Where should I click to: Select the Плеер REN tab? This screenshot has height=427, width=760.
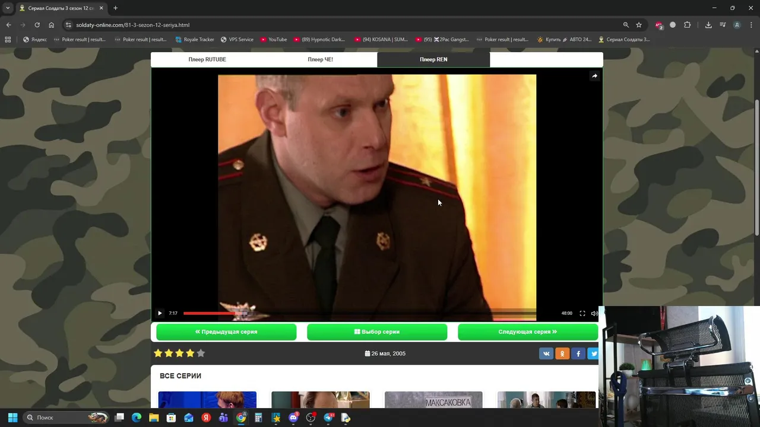[433, 59]
